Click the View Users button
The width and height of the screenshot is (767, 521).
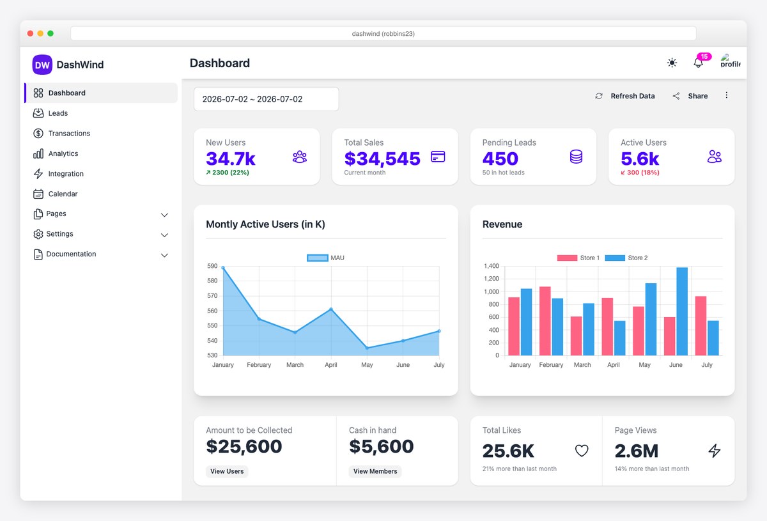click(x=227, y=471)
